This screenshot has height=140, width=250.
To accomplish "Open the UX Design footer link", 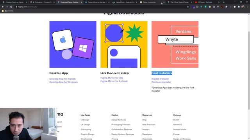I will (x=85, y=124).
